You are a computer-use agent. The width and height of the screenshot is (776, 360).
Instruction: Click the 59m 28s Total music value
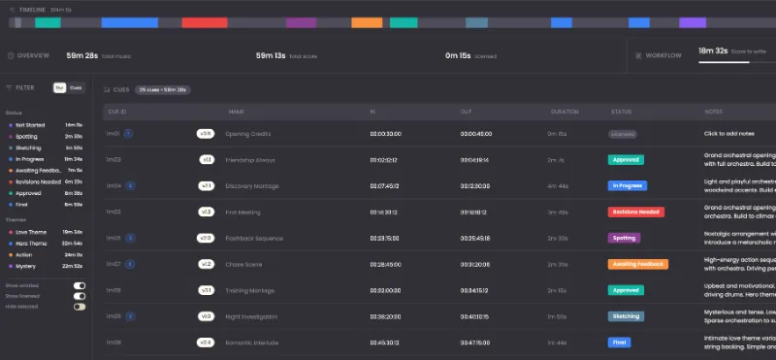pos(82,55)
